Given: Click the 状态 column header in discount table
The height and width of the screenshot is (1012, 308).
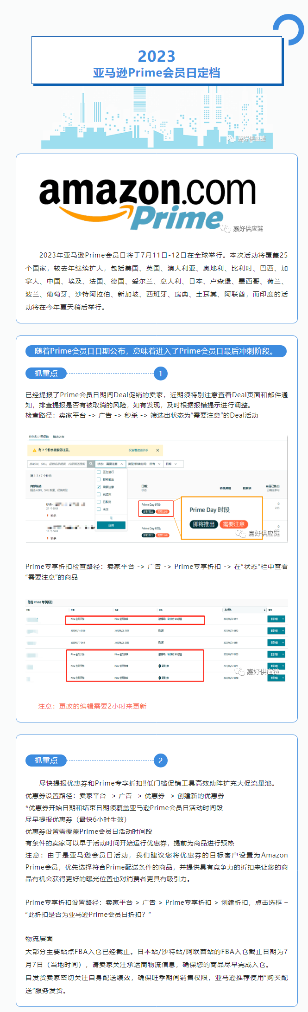Looking at the screenshot, I should click(x=160, y=610).
